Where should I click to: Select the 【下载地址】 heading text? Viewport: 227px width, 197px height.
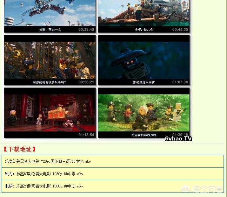[20, 149]
